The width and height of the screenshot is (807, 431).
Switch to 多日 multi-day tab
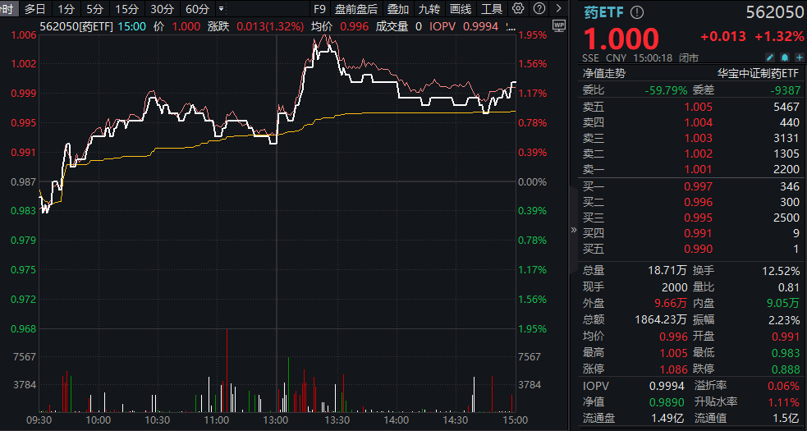35,9
